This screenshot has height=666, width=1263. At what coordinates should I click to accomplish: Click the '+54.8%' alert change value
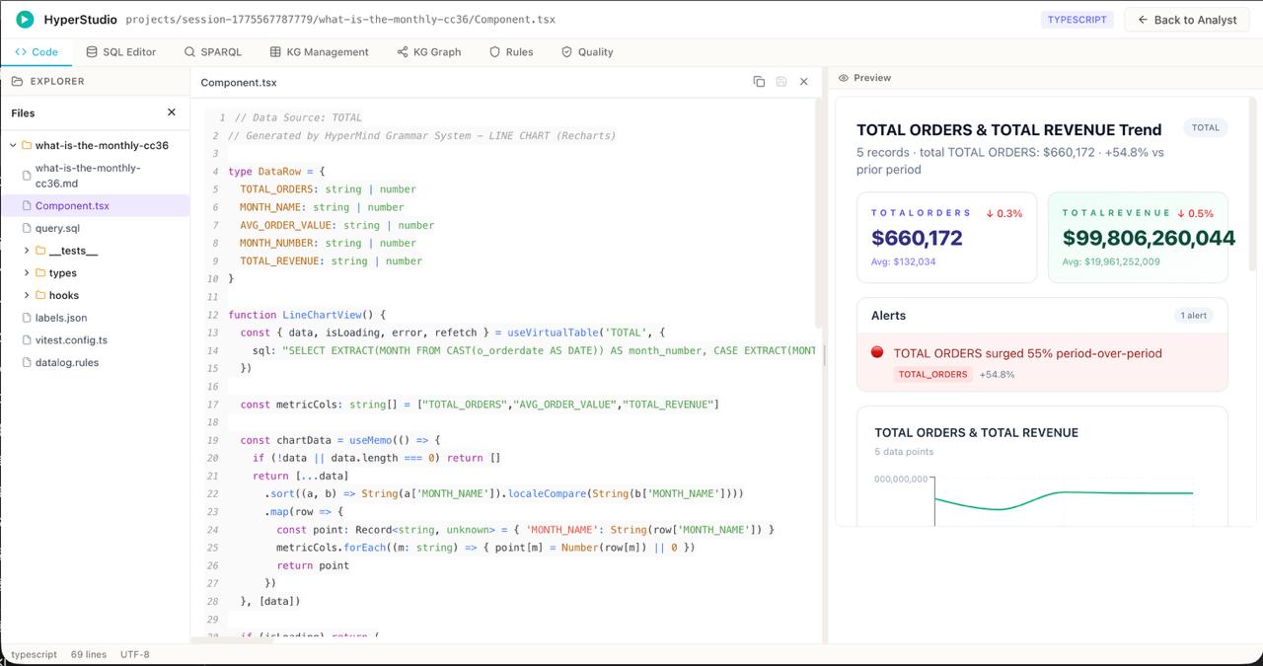pos(997,375)
